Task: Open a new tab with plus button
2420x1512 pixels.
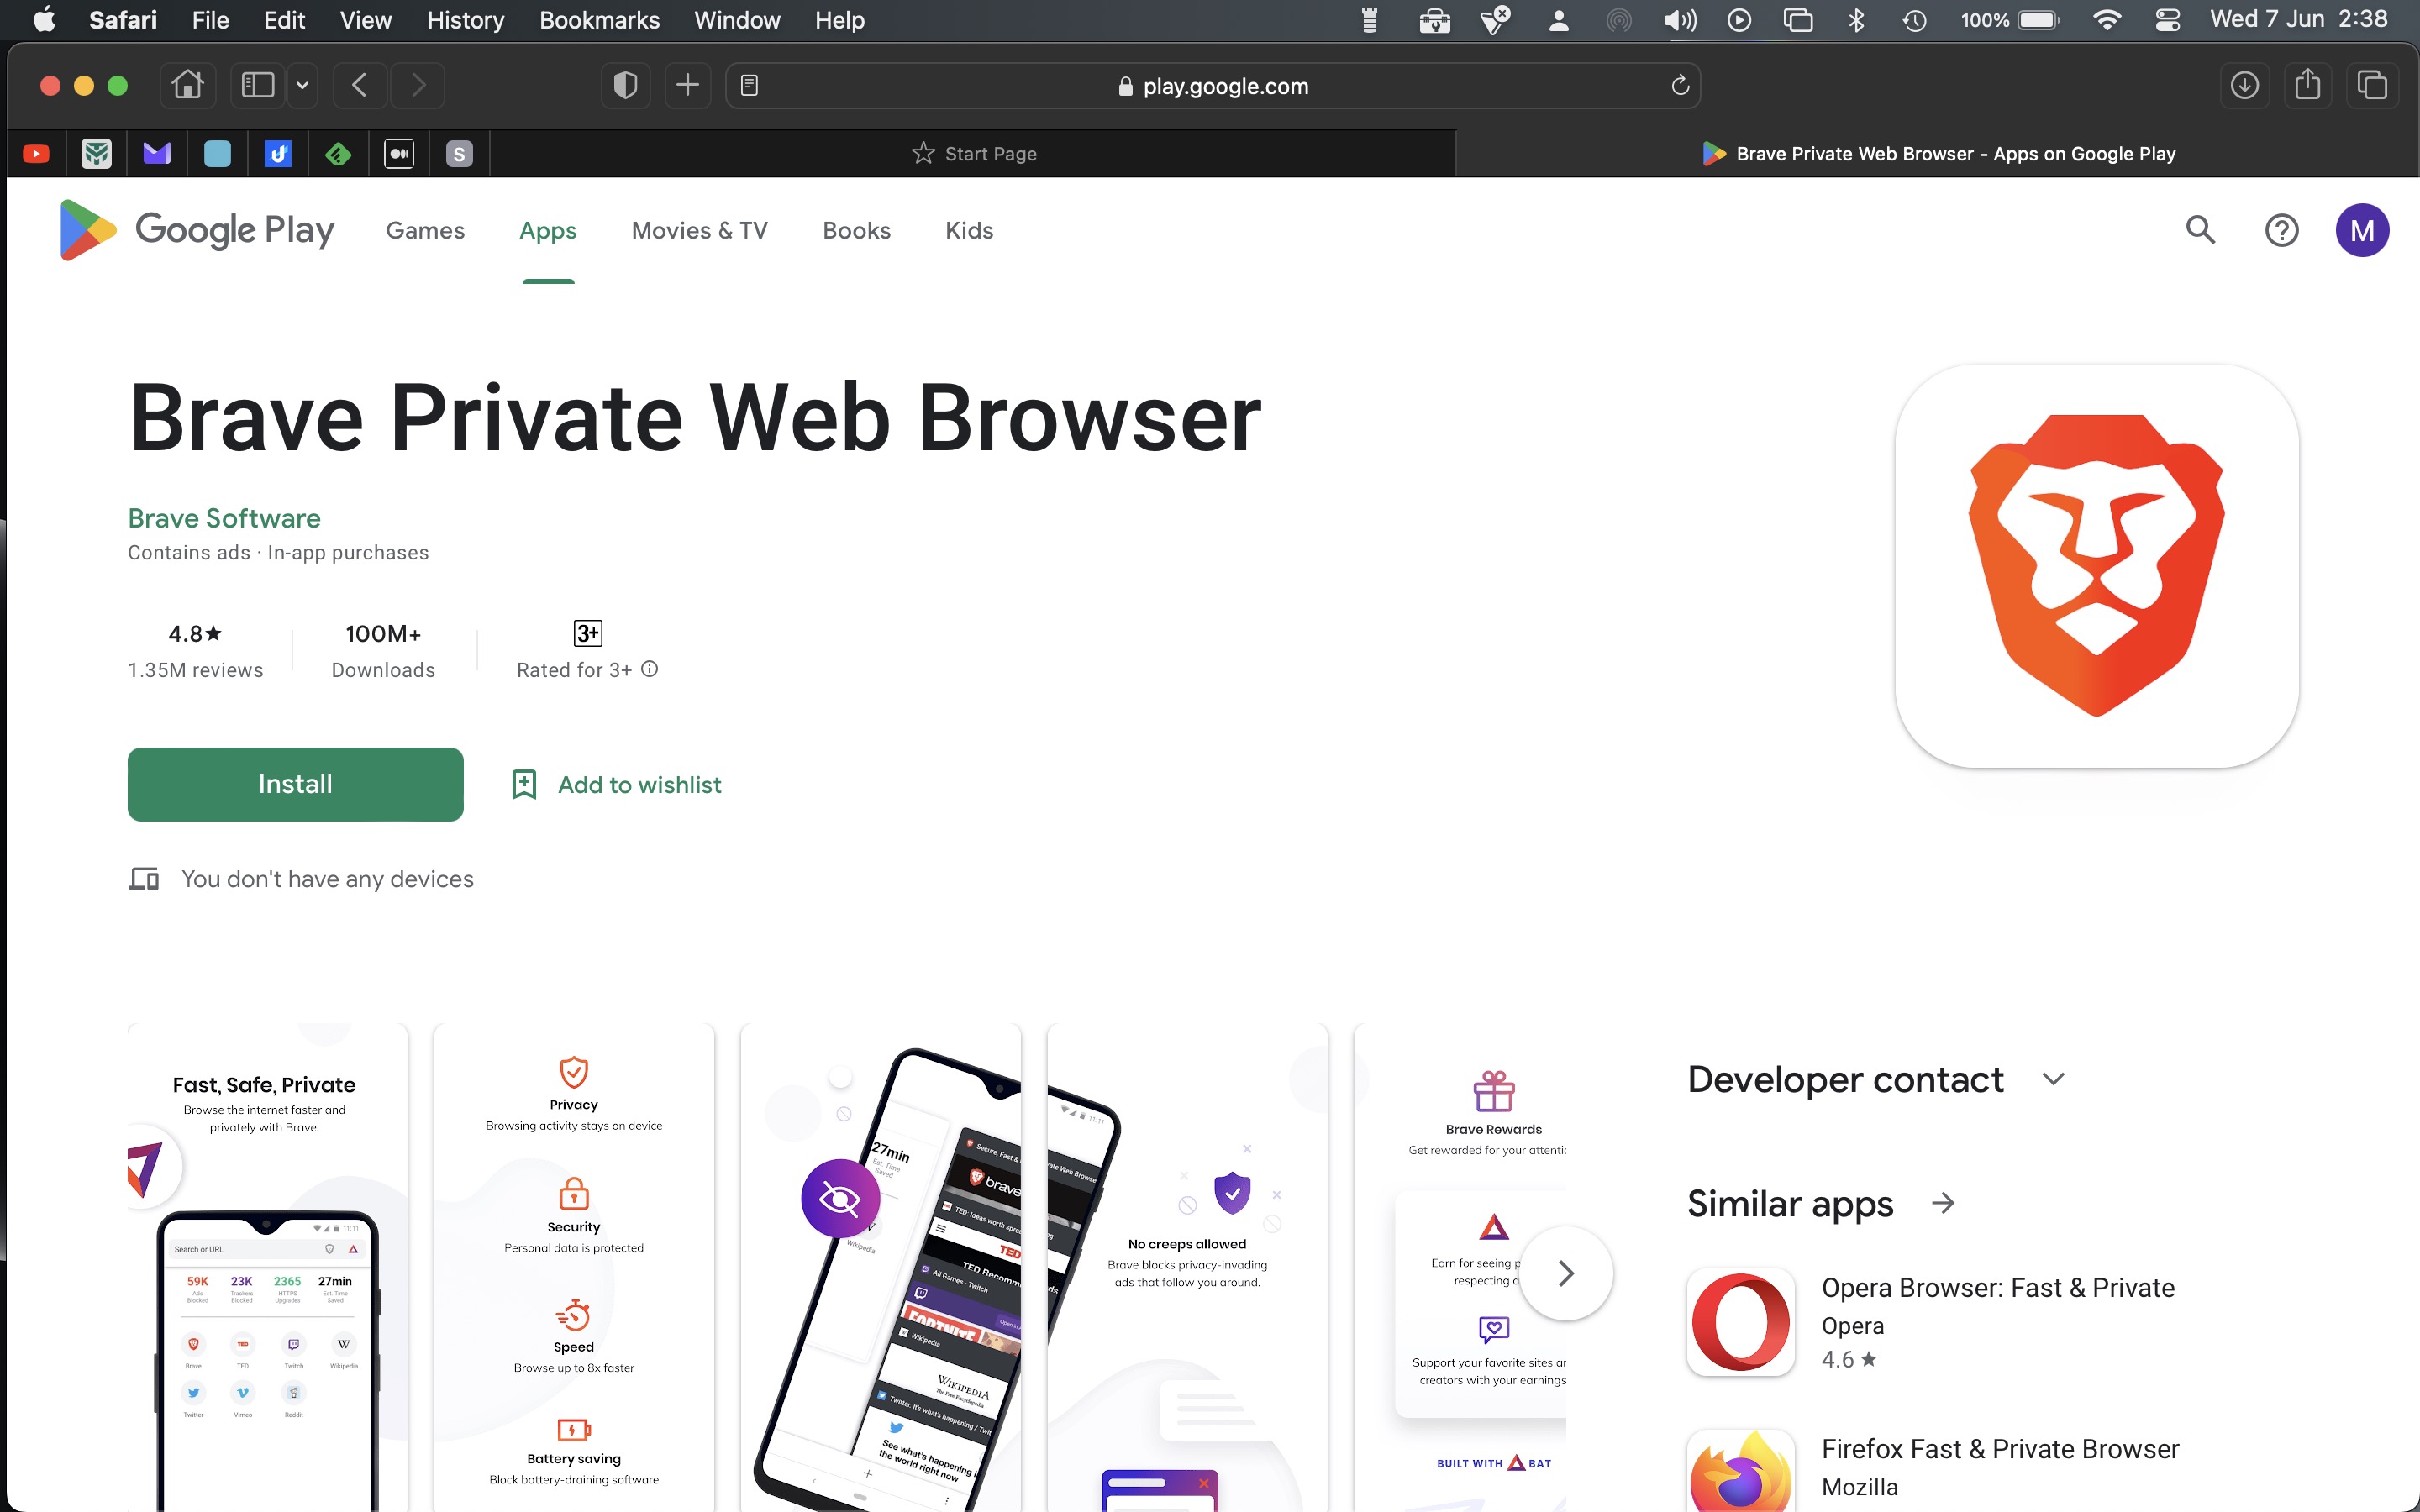Action: click(687, 85)
